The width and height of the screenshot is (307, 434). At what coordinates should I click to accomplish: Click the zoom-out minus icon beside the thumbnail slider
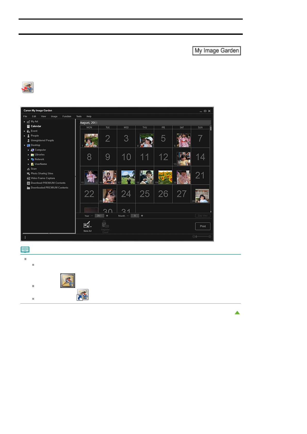(193, 237)
